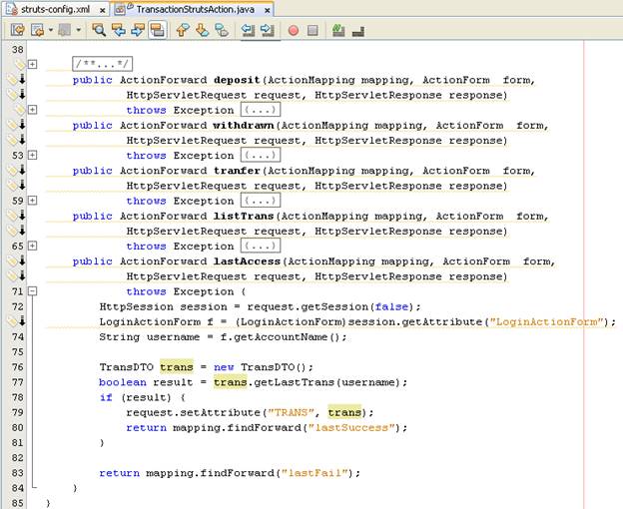Toggle the Highlight Search button
This screenshot has width=623, height=509.
click(158, 30)
